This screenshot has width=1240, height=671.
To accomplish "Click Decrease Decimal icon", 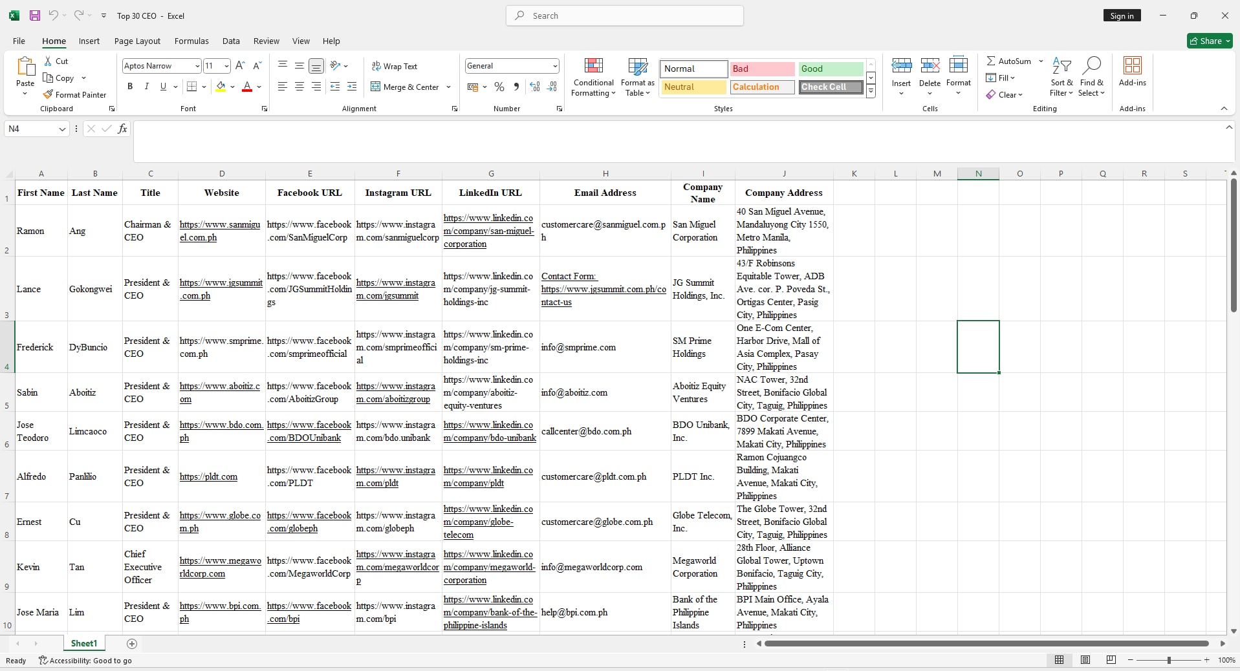I will (x=552, y=87).
